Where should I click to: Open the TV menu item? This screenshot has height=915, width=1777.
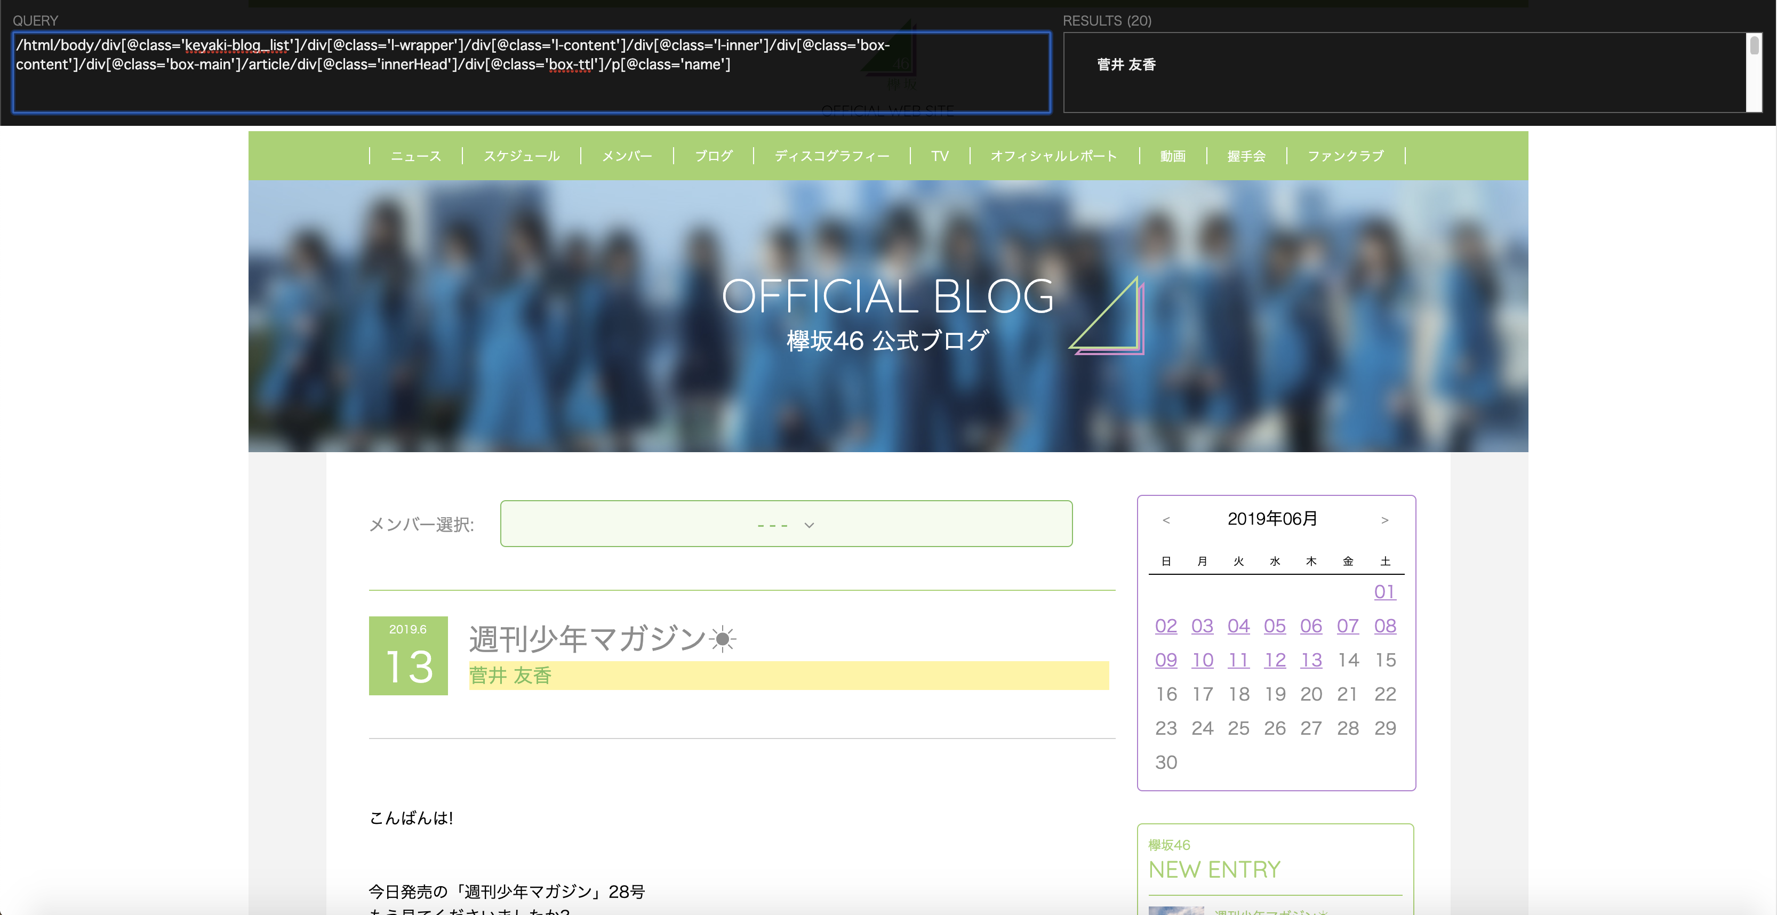tap(940, 156)
